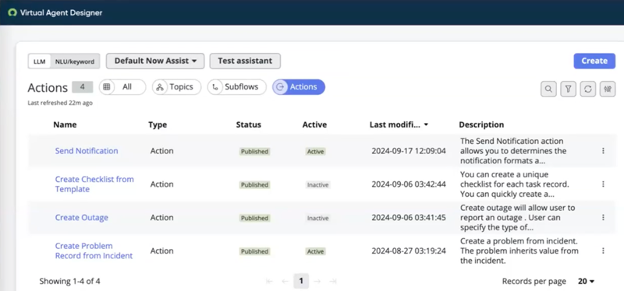Click Active badge in Send Notification row

(316, 151)
